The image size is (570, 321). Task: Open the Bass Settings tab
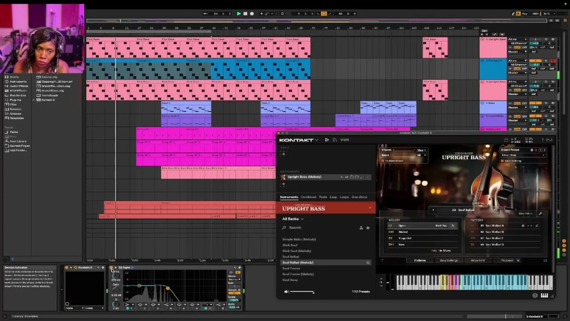(448, 260)
